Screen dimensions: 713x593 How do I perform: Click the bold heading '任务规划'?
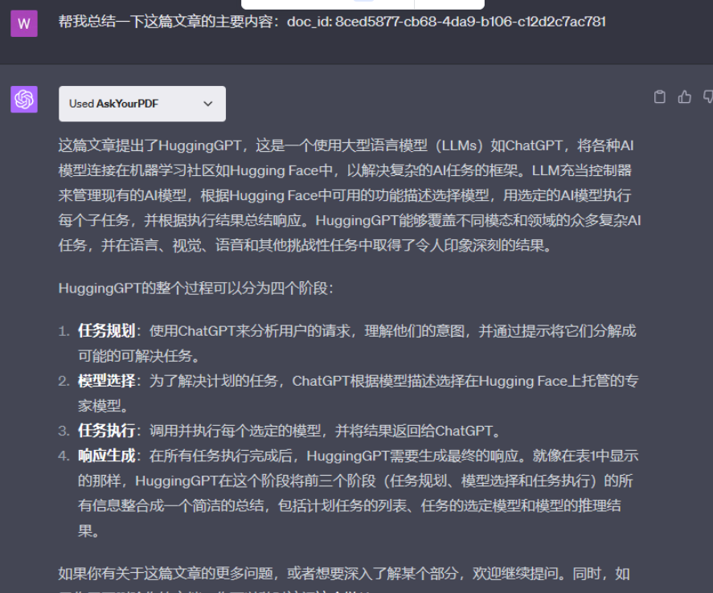tap(106, 331)
